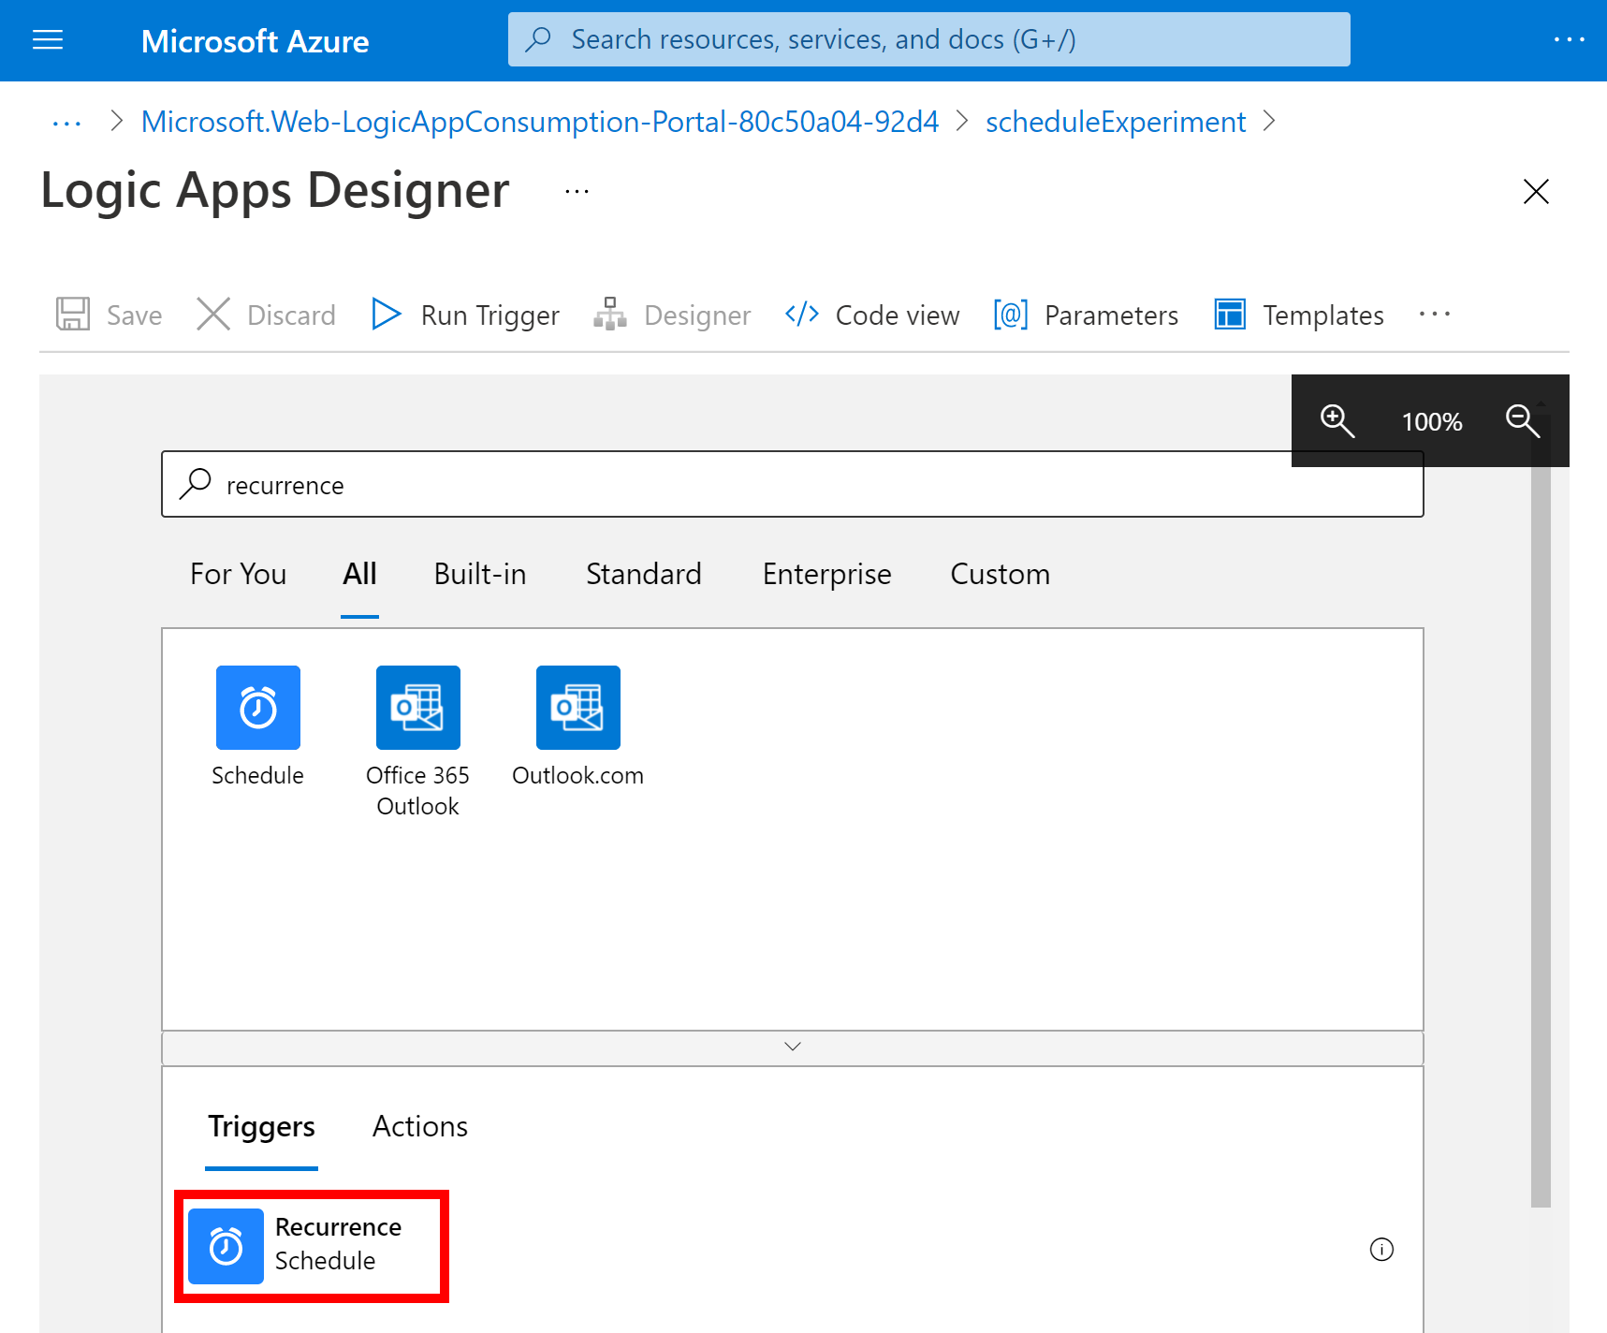
Task: Select the Outlook.com connector
Action: point(577,707)
